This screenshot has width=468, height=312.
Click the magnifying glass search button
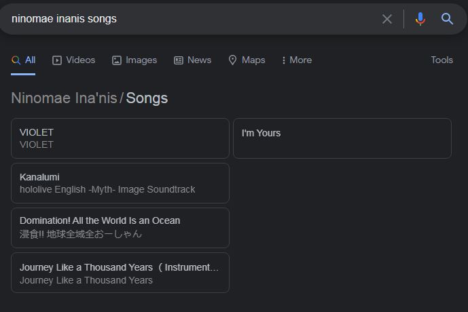tap(447, 19)
